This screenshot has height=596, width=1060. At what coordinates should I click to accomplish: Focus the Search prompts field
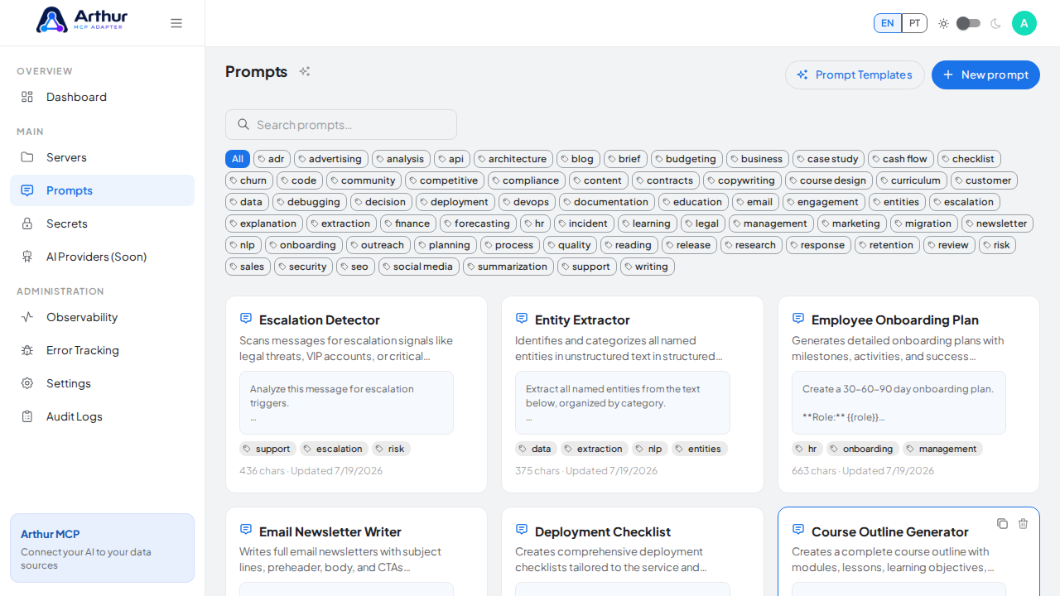pyautogui.click(x=341, y=124)
